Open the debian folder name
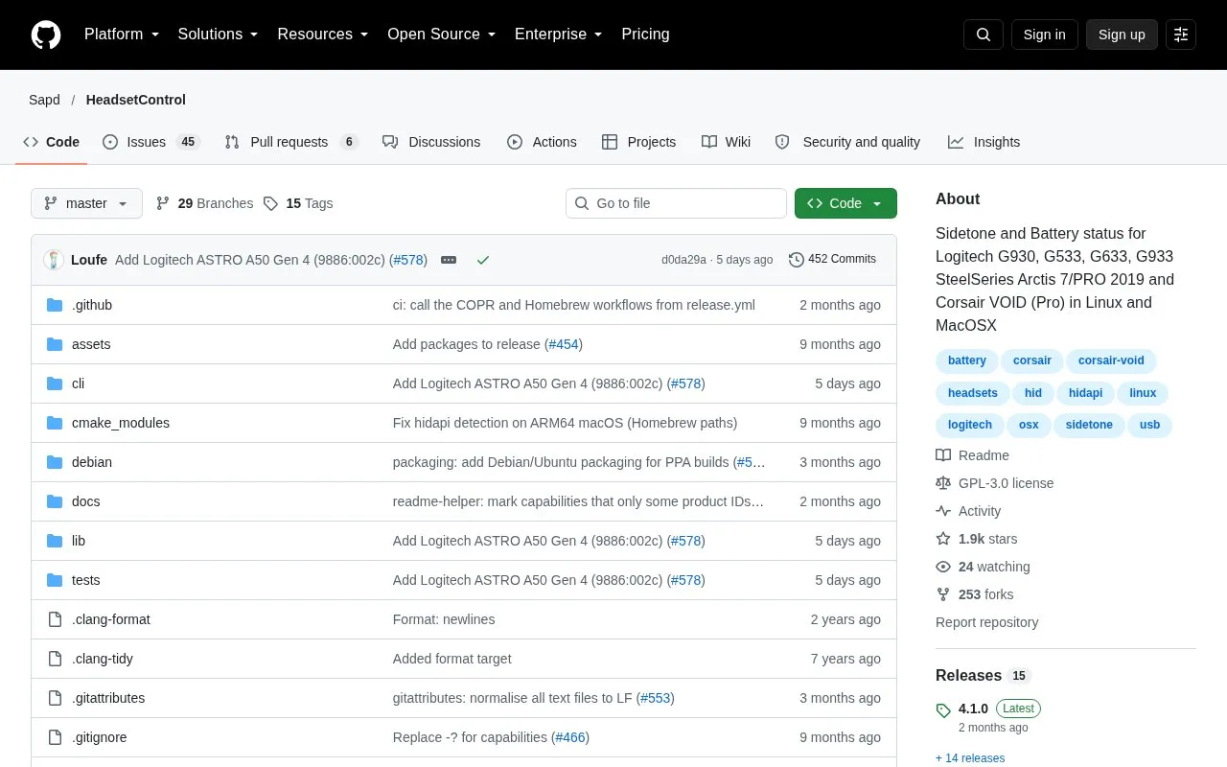This screenshot has width=1227, height=767. (92, 462)
